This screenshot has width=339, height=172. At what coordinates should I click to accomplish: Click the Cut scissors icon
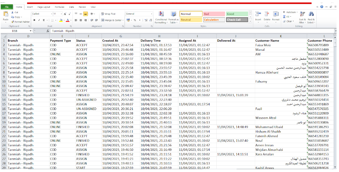[x=13, y=12]
